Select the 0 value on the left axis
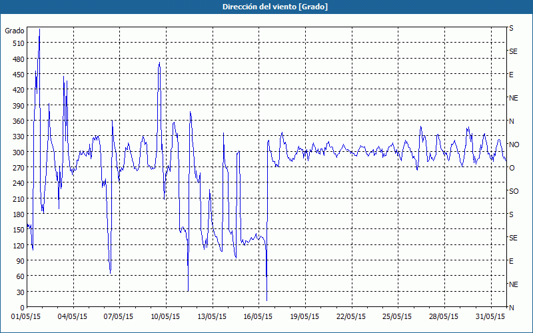Screen dimensions: 533x333 click(22, 308)
